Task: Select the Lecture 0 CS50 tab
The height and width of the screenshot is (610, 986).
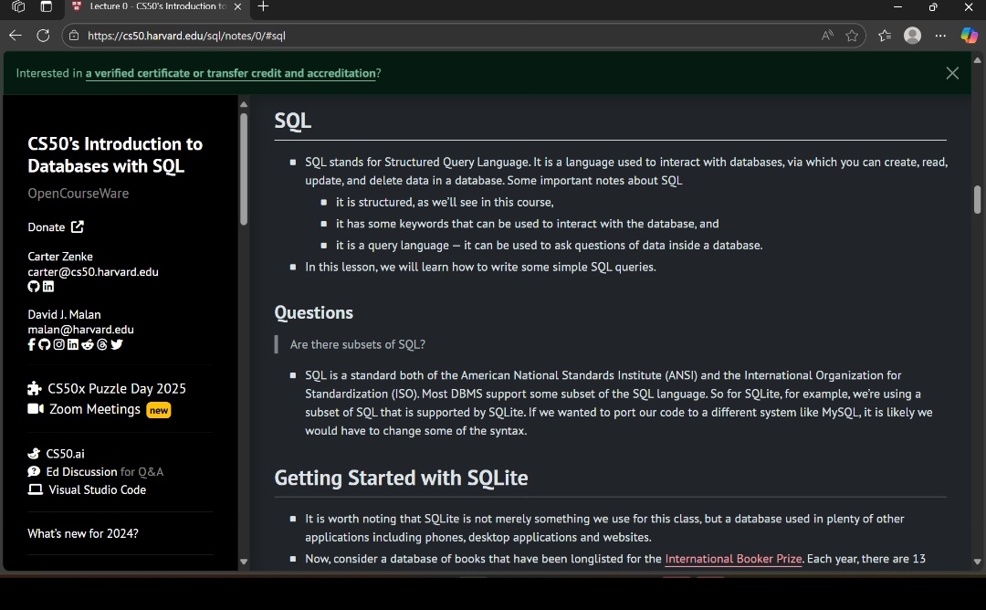Action: coord(157,6)
